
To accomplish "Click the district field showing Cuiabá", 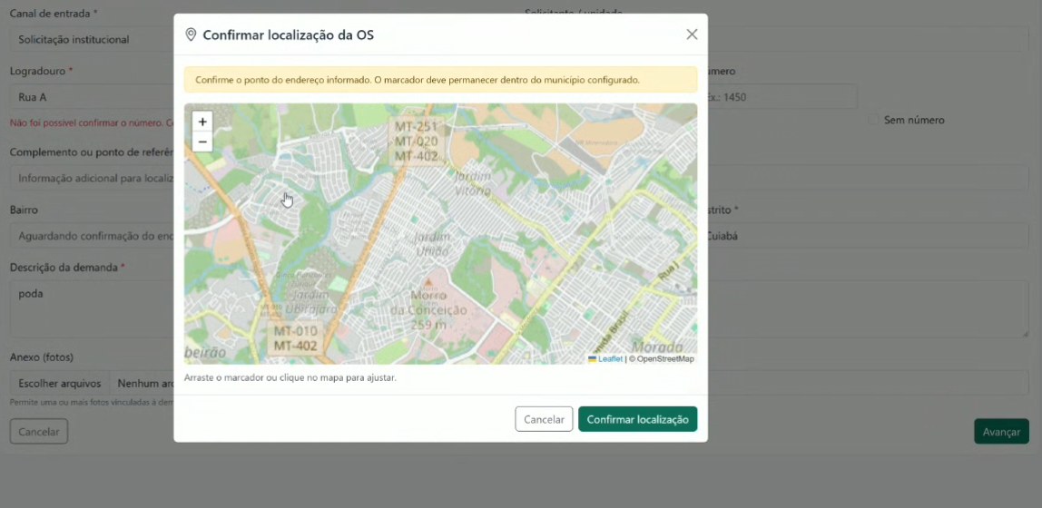I will pos(868,236).
